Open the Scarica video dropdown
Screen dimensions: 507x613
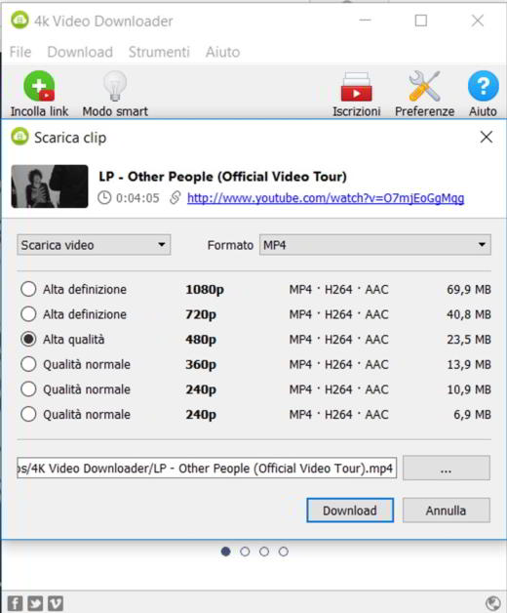(94, 245)
